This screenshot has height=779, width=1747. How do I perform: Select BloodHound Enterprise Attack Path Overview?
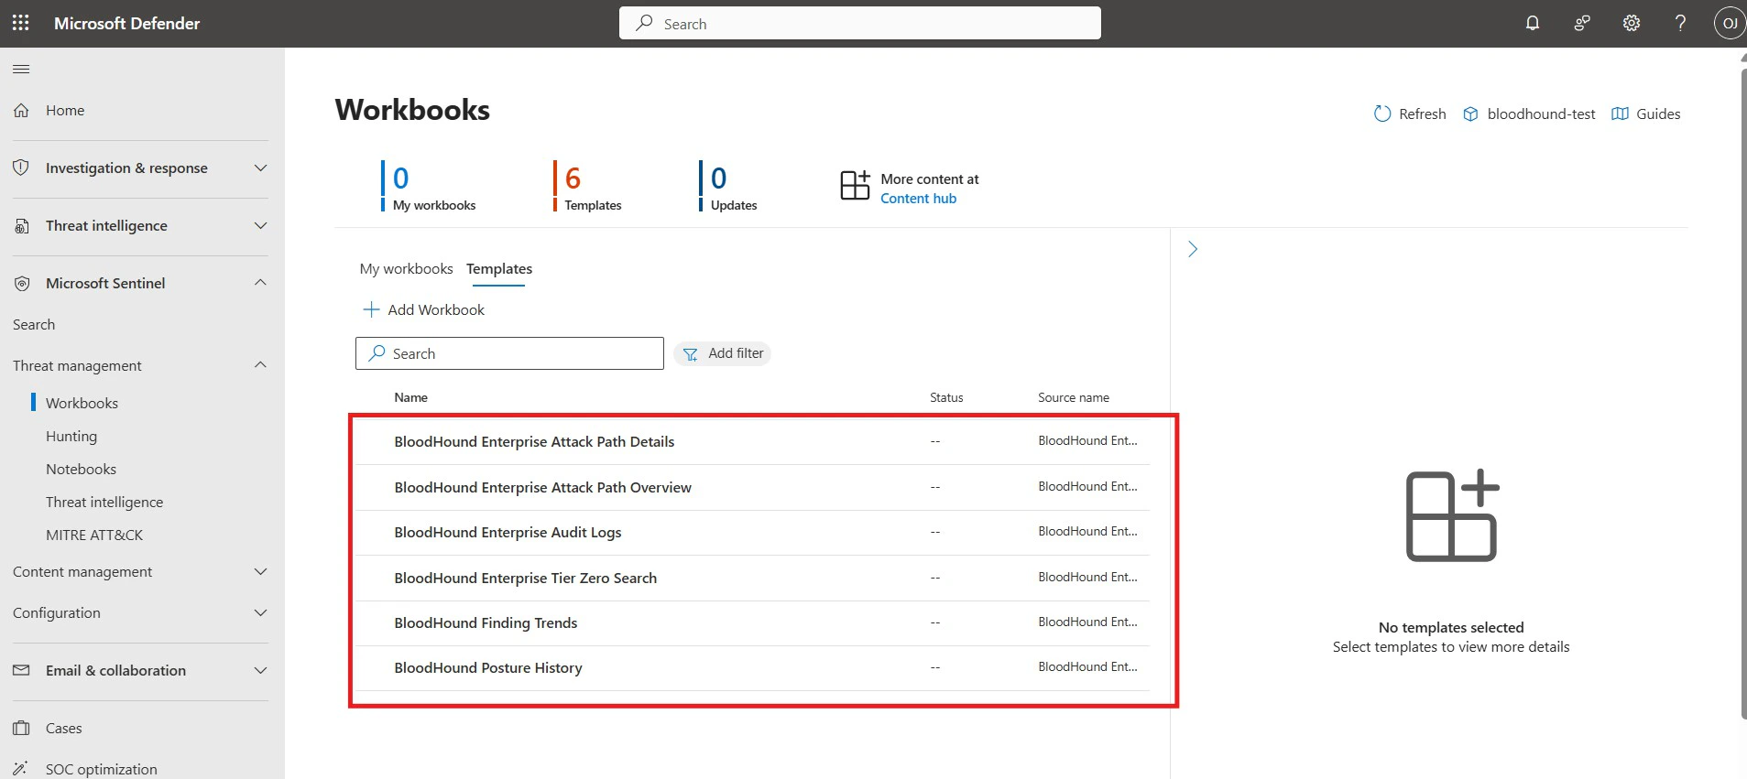tap(542, 487)
